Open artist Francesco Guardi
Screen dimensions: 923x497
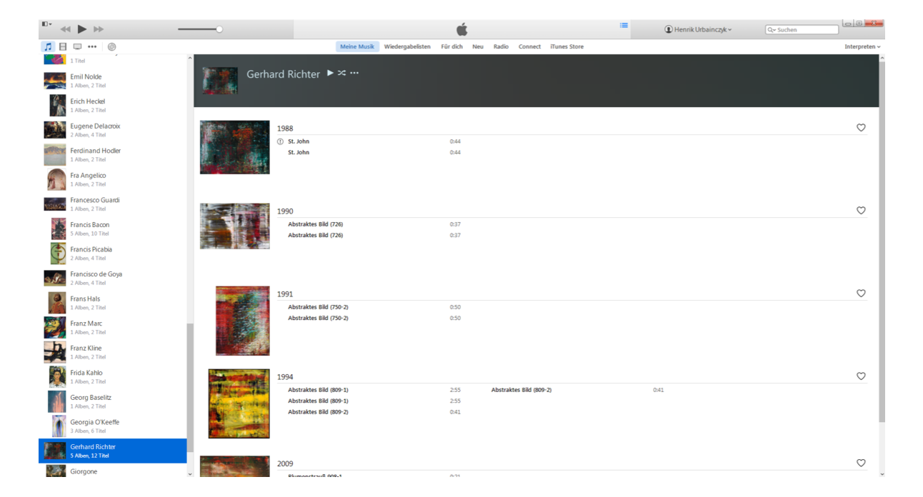coord(113,204)
